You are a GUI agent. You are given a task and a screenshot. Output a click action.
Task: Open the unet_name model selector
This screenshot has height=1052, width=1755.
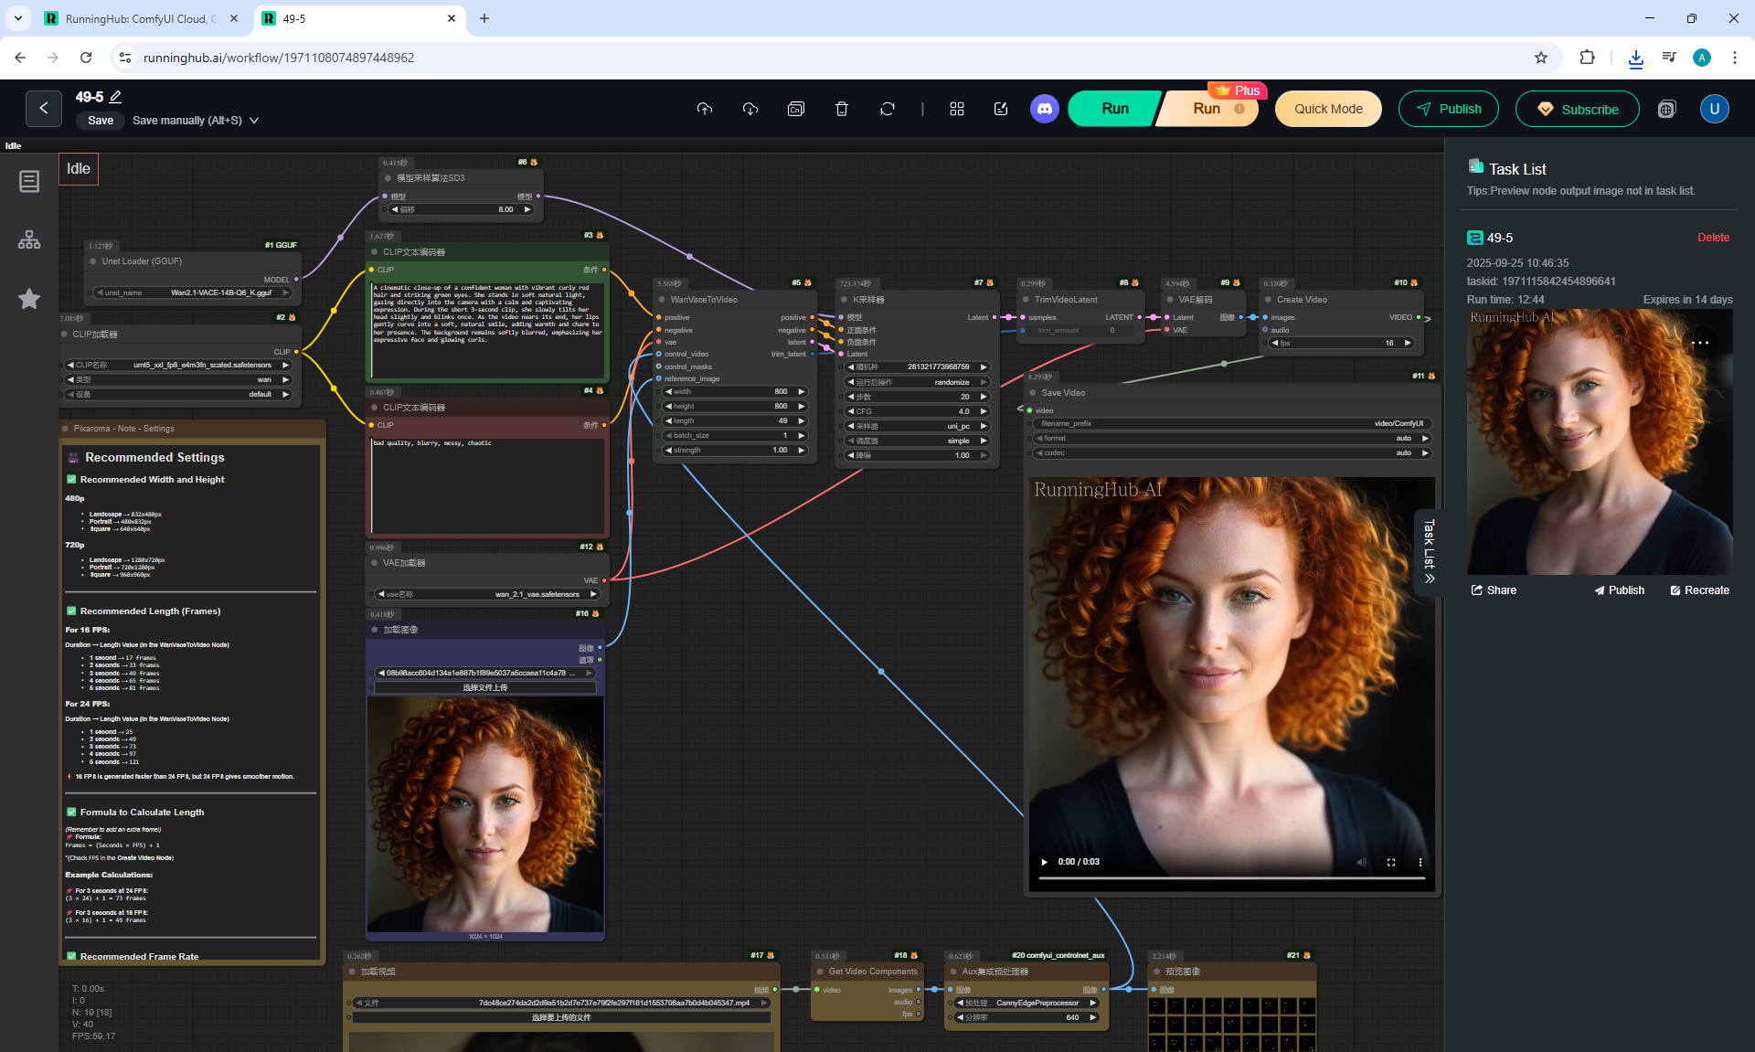pyautogui.click(x=192, y=292)
